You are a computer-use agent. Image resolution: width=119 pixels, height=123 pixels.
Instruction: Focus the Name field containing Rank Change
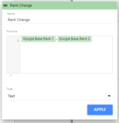[x=60, y=20]
